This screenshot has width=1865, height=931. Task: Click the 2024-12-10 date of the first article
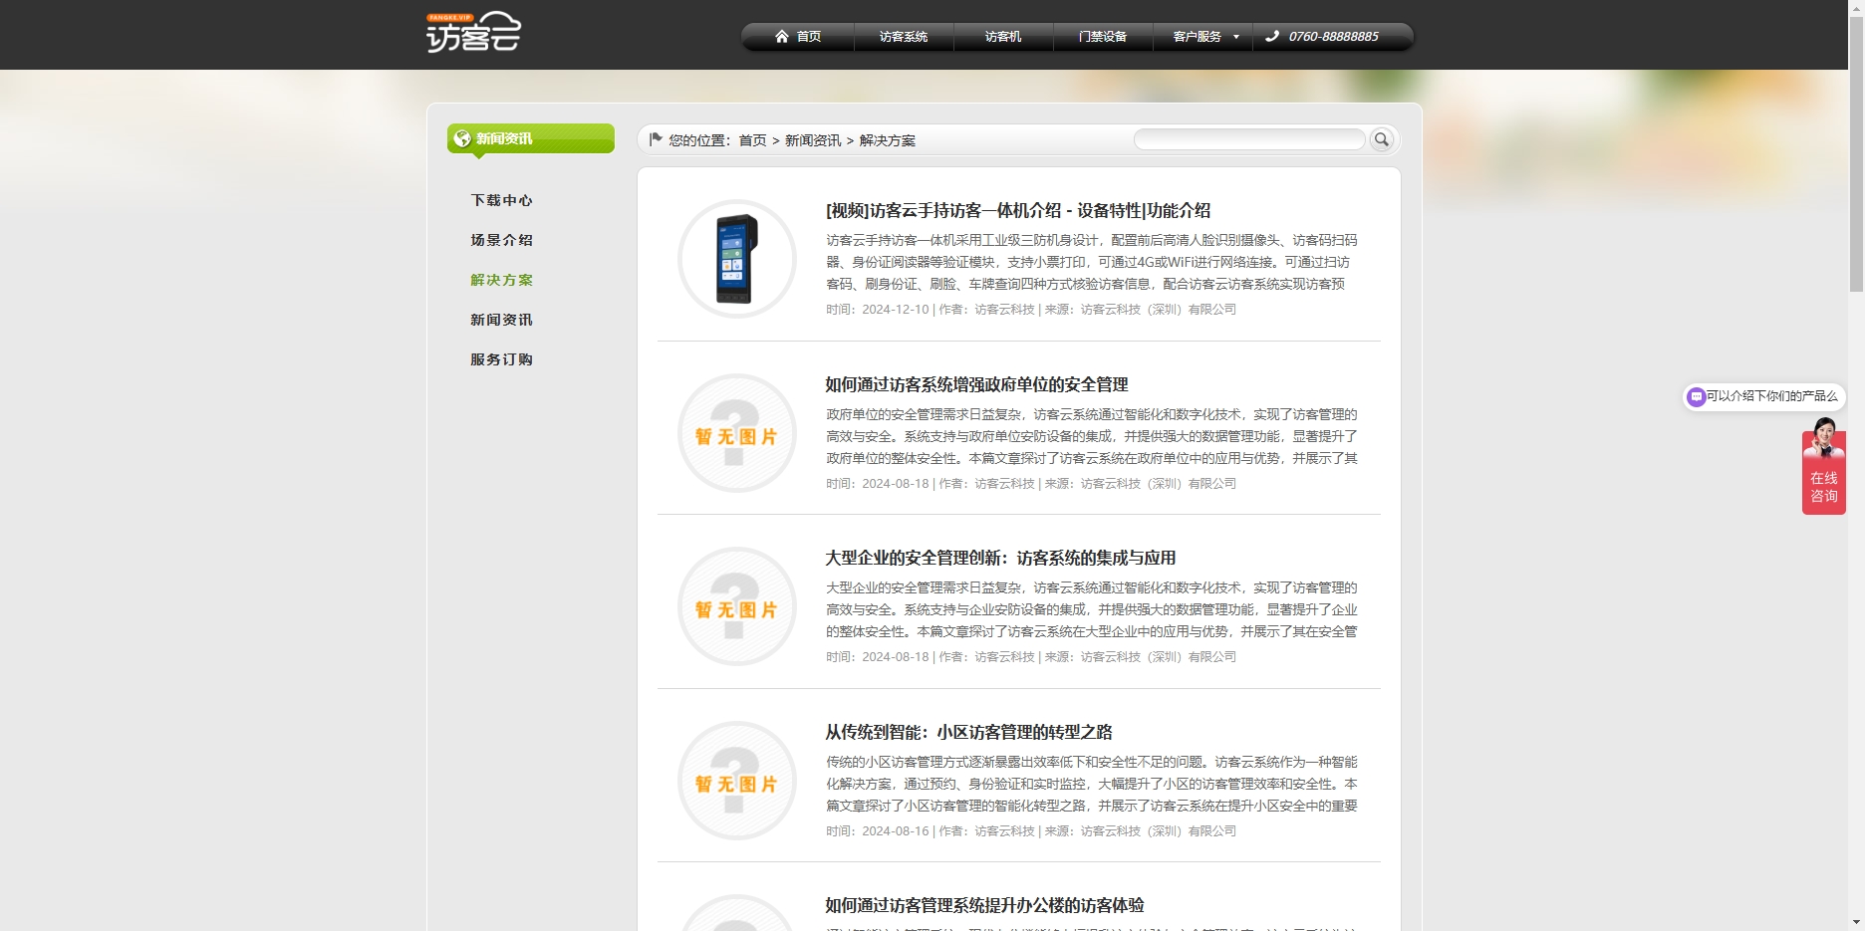point(896,310)
